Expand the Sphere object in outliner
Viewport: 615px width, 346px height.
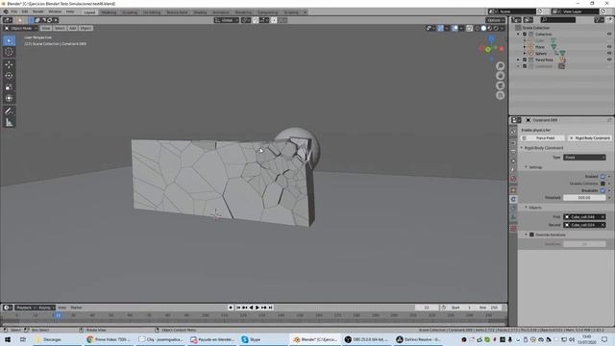[x=525, y=54]
